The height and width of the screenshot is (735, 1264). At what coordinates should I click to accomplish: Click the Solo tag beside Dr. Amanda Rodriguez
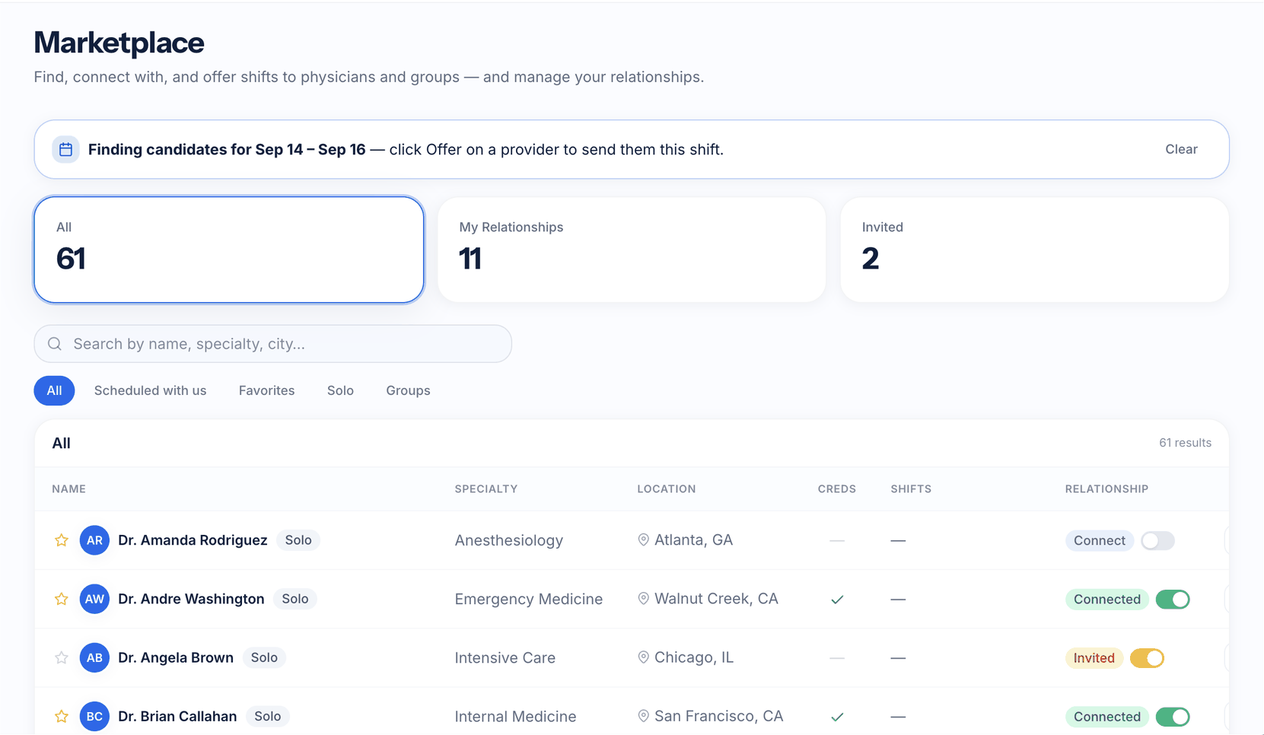tap(298, 540)
